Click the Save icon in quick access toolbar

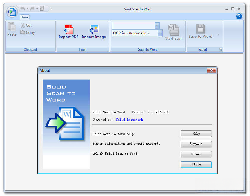pyautogui.click(x=42, y=9)
